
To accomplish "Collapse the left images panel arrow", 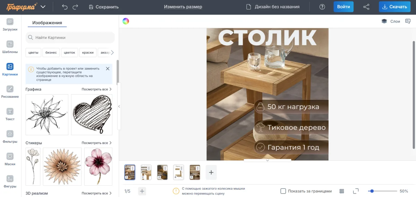I will (x=119, y=106).
